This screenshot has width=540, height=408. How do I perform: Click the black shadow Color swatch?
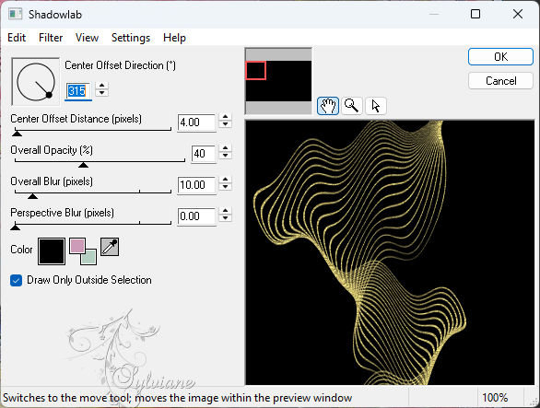[x=52, y=251]
